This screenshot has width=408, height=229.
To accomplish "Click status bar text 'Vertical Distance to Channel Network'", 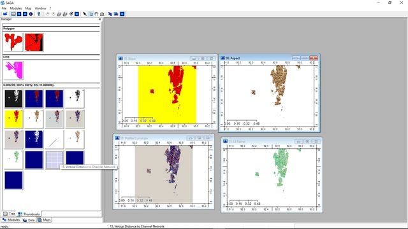I will pyautogui.click(x=137, y=226).
